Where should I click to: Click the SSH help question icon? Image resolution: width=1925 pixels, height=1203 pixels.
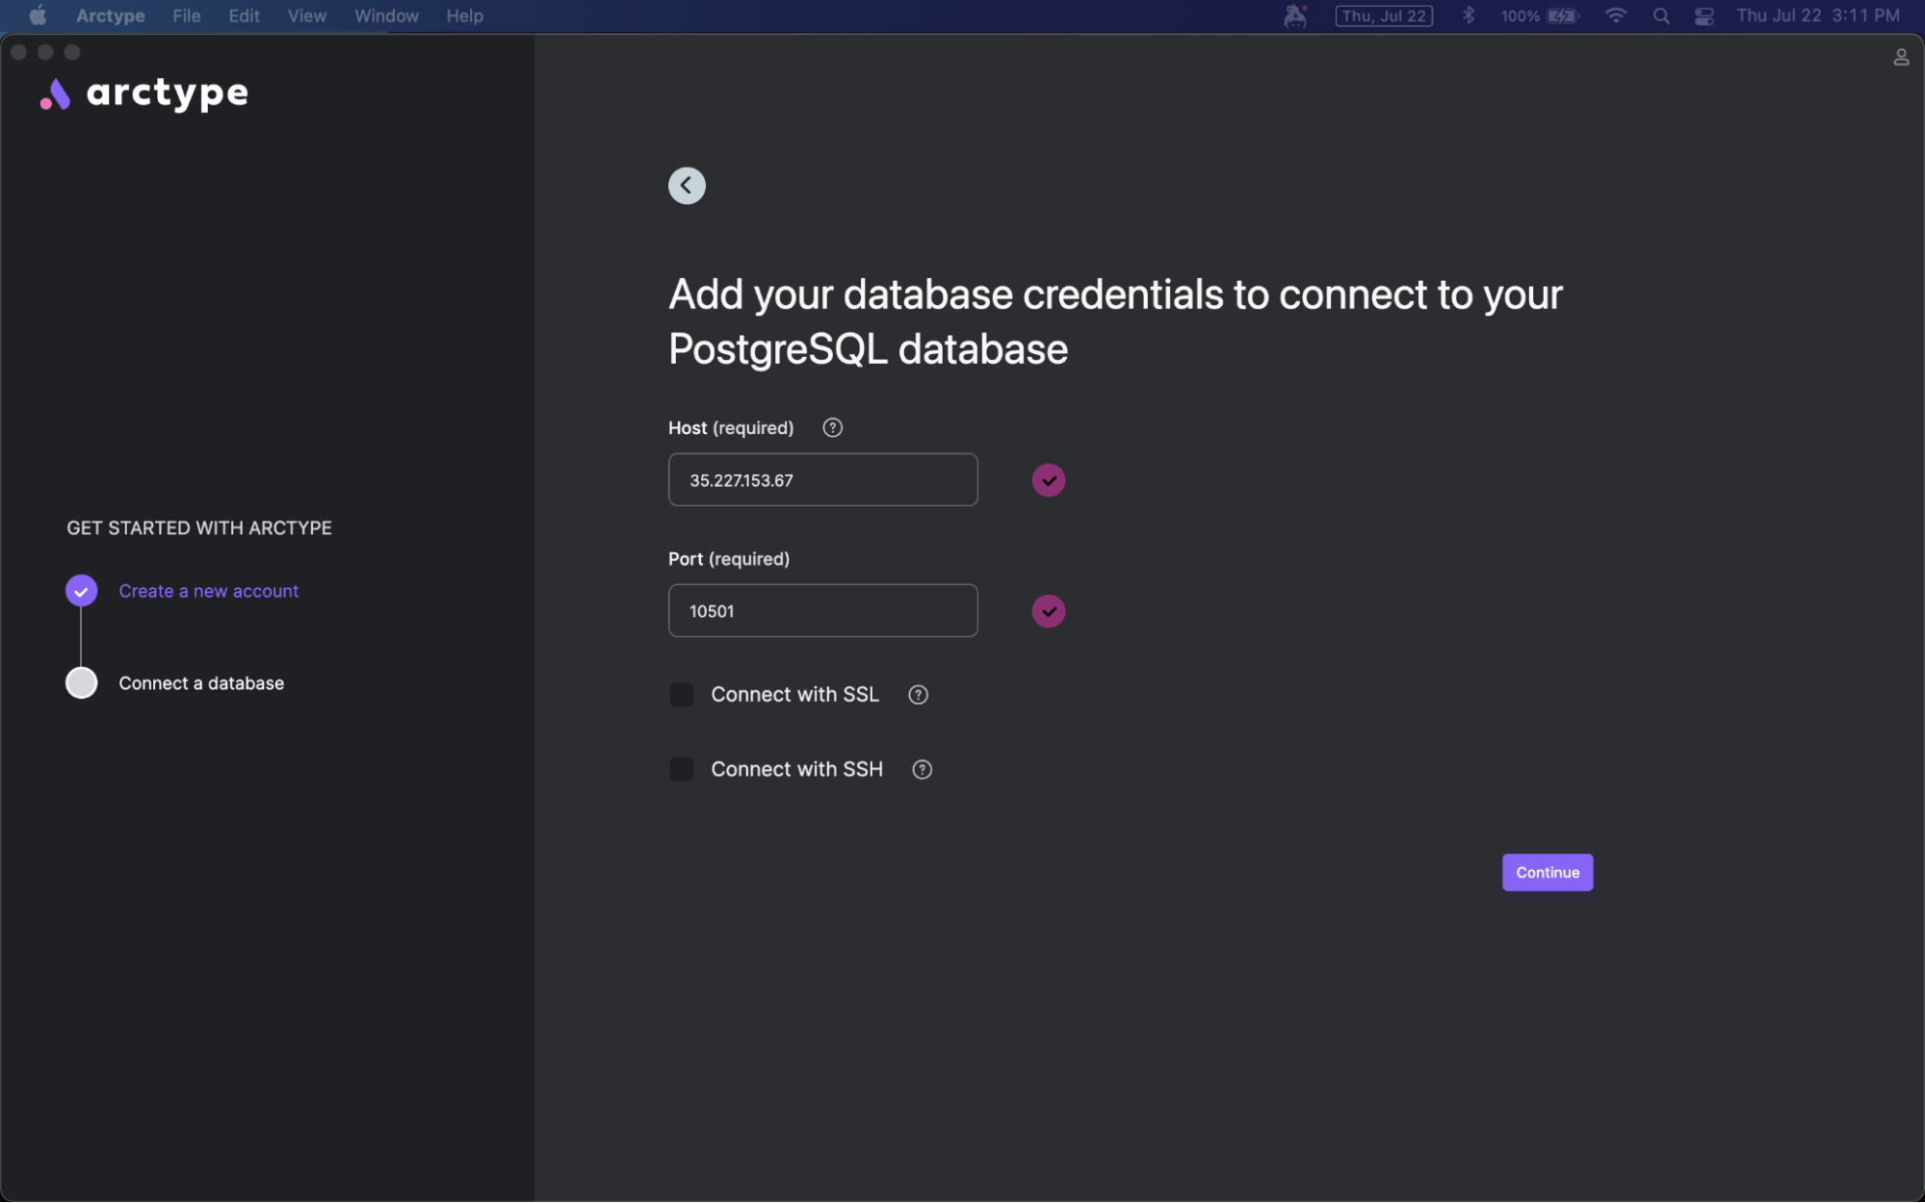pos(922,770)
